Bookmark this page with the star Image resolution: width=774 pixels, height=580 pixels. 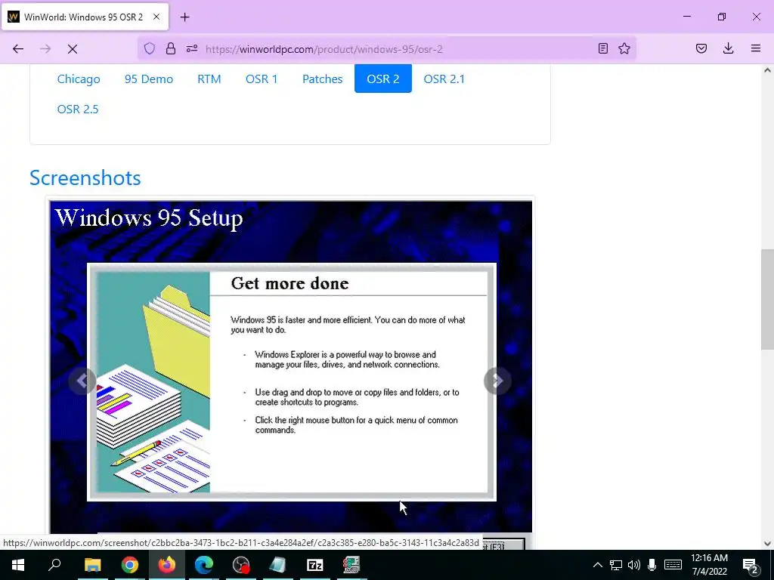tap(624, 48)
